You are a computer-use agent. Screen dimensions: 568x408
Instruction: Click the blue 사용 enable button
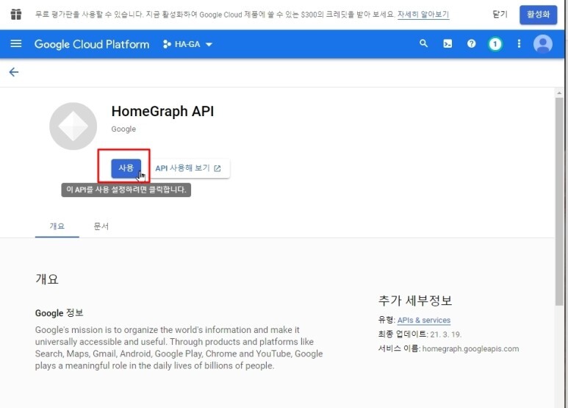tap(126, 168)
